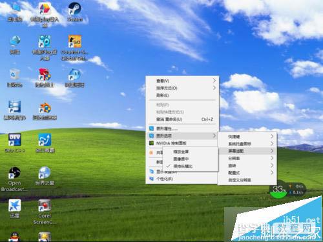Choose 刷新(E) in the context menu
323x242 pixels.
(182, 95)
